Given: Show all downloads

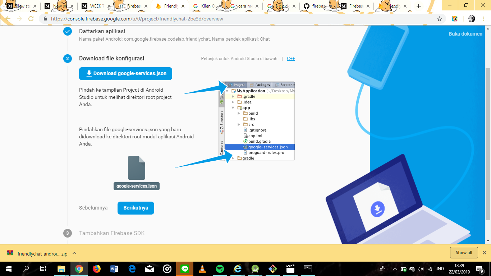Looking at the screenshot, I should click(x=464, y=253).
